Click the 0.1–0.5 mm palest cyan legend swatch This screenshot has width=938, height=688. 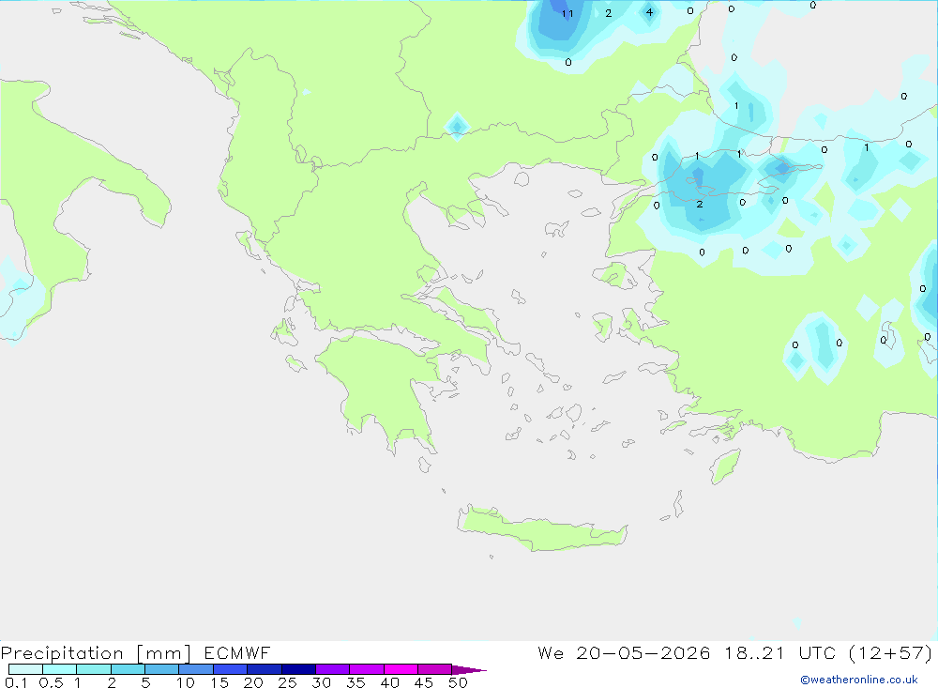coord(25,669)
